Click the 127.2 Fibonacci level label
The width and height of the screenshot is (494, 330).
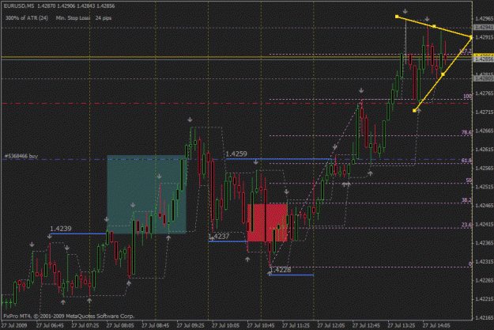coord(465,51)
